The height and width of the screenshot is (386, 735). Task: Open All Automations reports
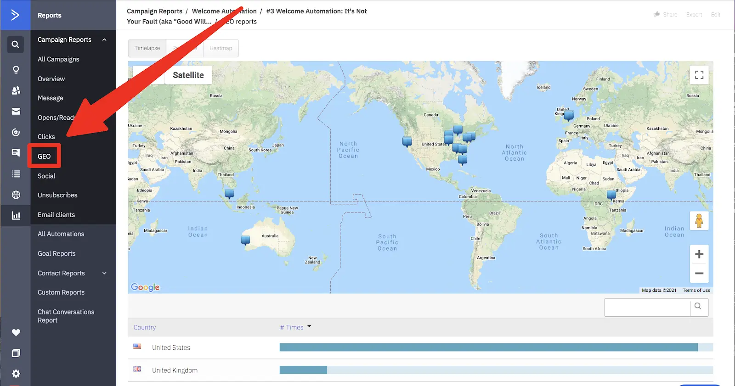click(61, 234)
